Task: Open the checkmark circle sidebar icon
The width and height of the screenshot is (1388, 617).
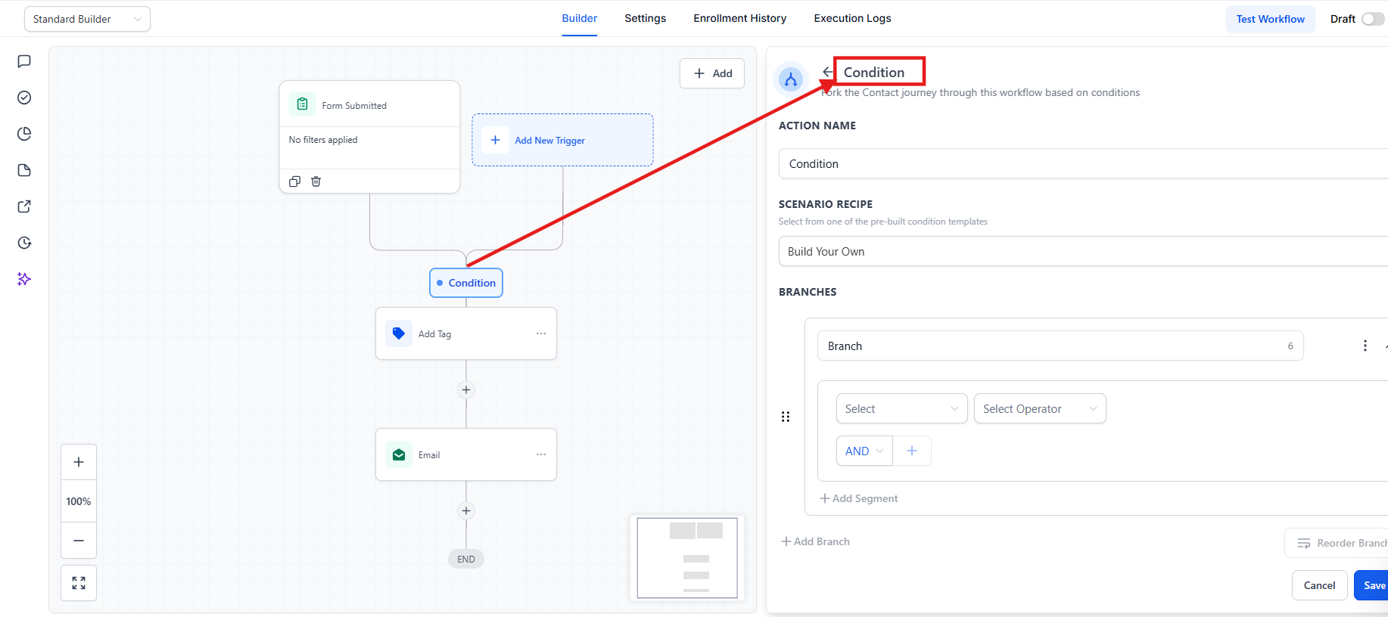Action: pyautogui.click(x=24, y=98)
